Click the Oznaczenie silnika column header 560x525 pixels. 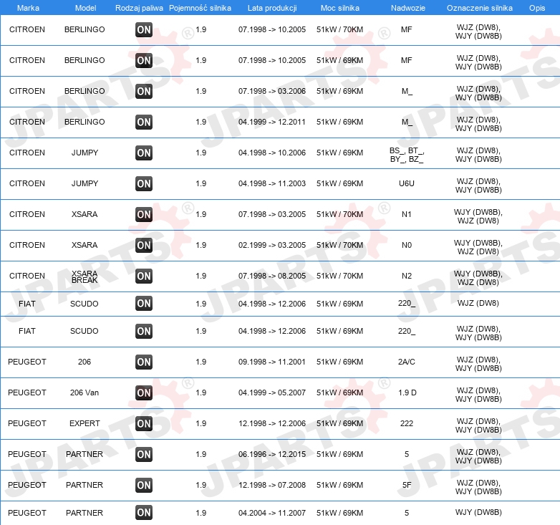click(480, 8)
